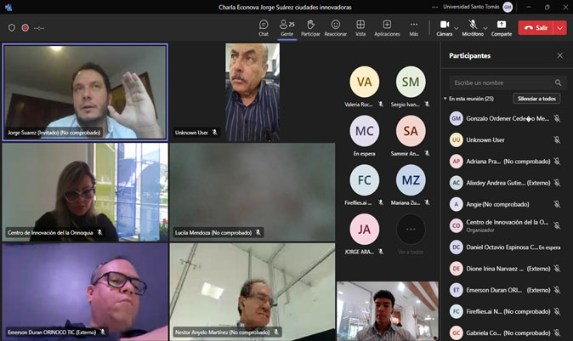Open the Chat panel

[264, 27]
